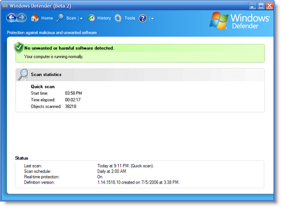Viewport: 281px width, 207px height.
Task: Click the 'Status' section heading
Action: point(21,158)
